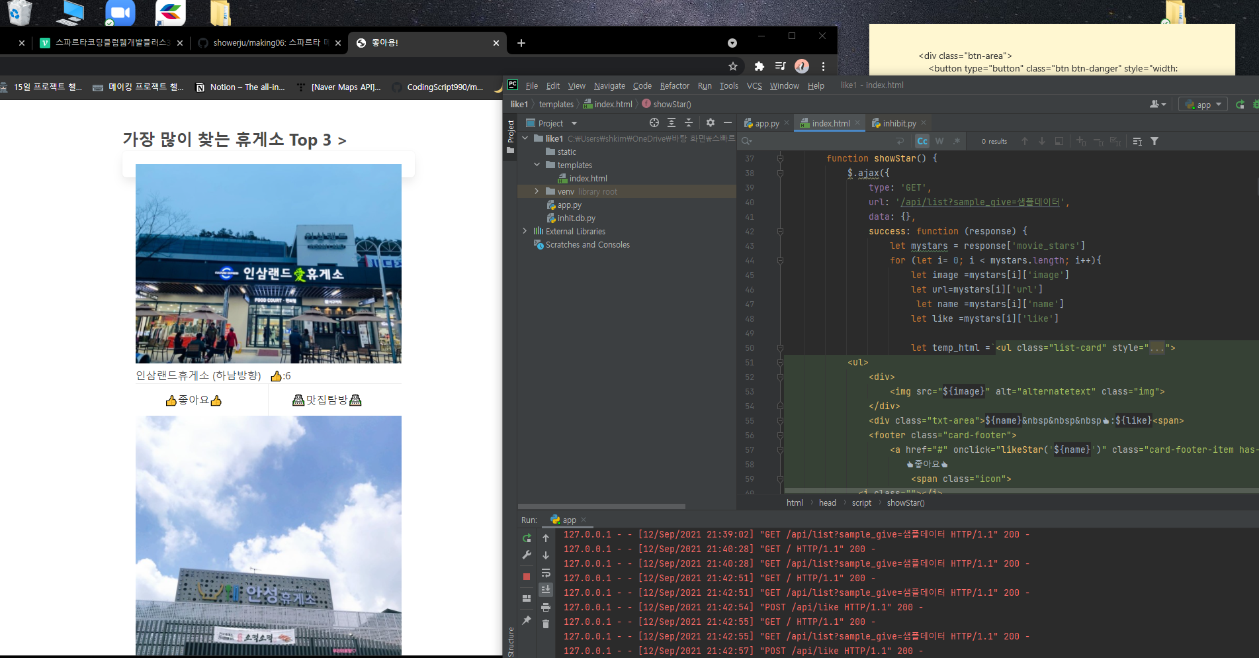This screenshot has height=658, width=1259.
Task: Pin the Run tab
Action: (527, 620)
